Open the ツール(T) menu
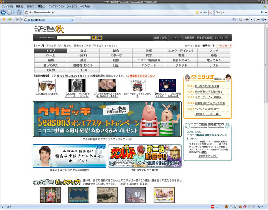The height and width of the screenshot is (210, 268). [72, 7]
